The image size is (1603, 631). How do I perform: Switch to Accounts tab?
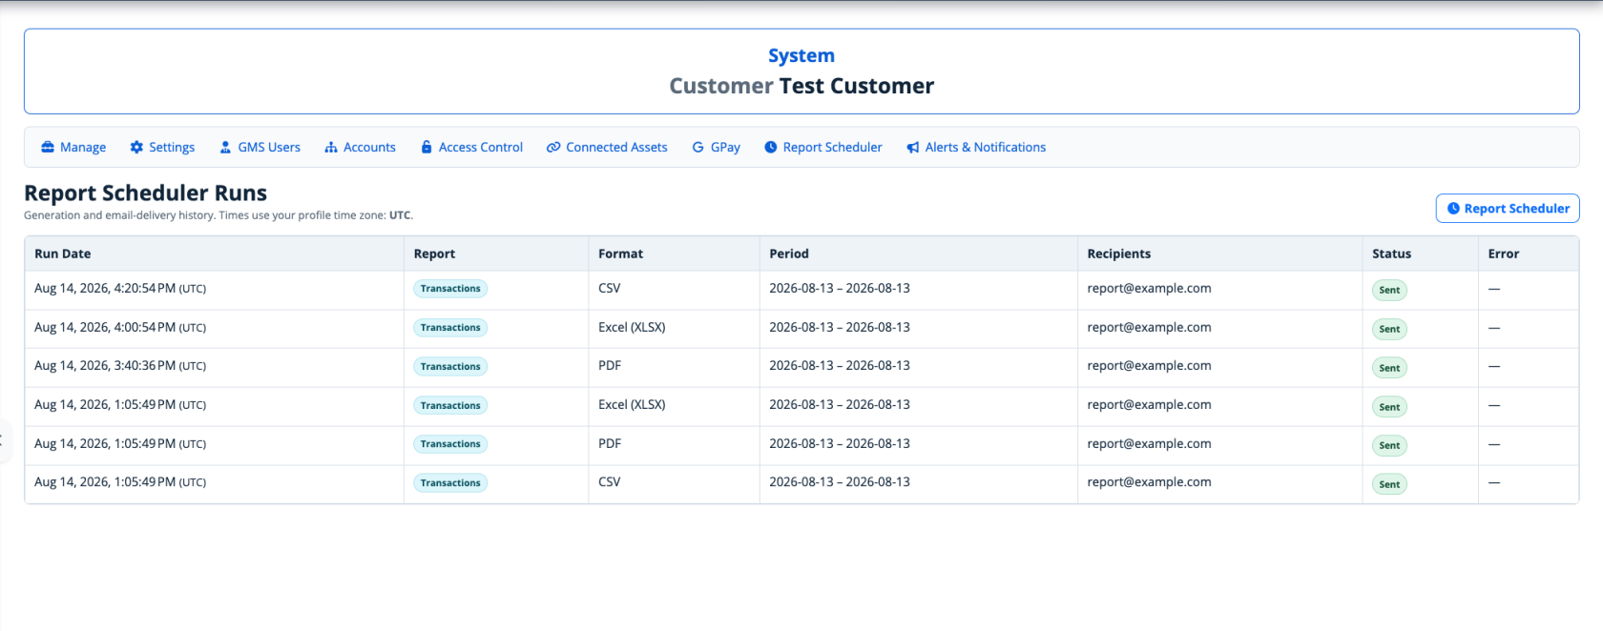click(360, 147)
